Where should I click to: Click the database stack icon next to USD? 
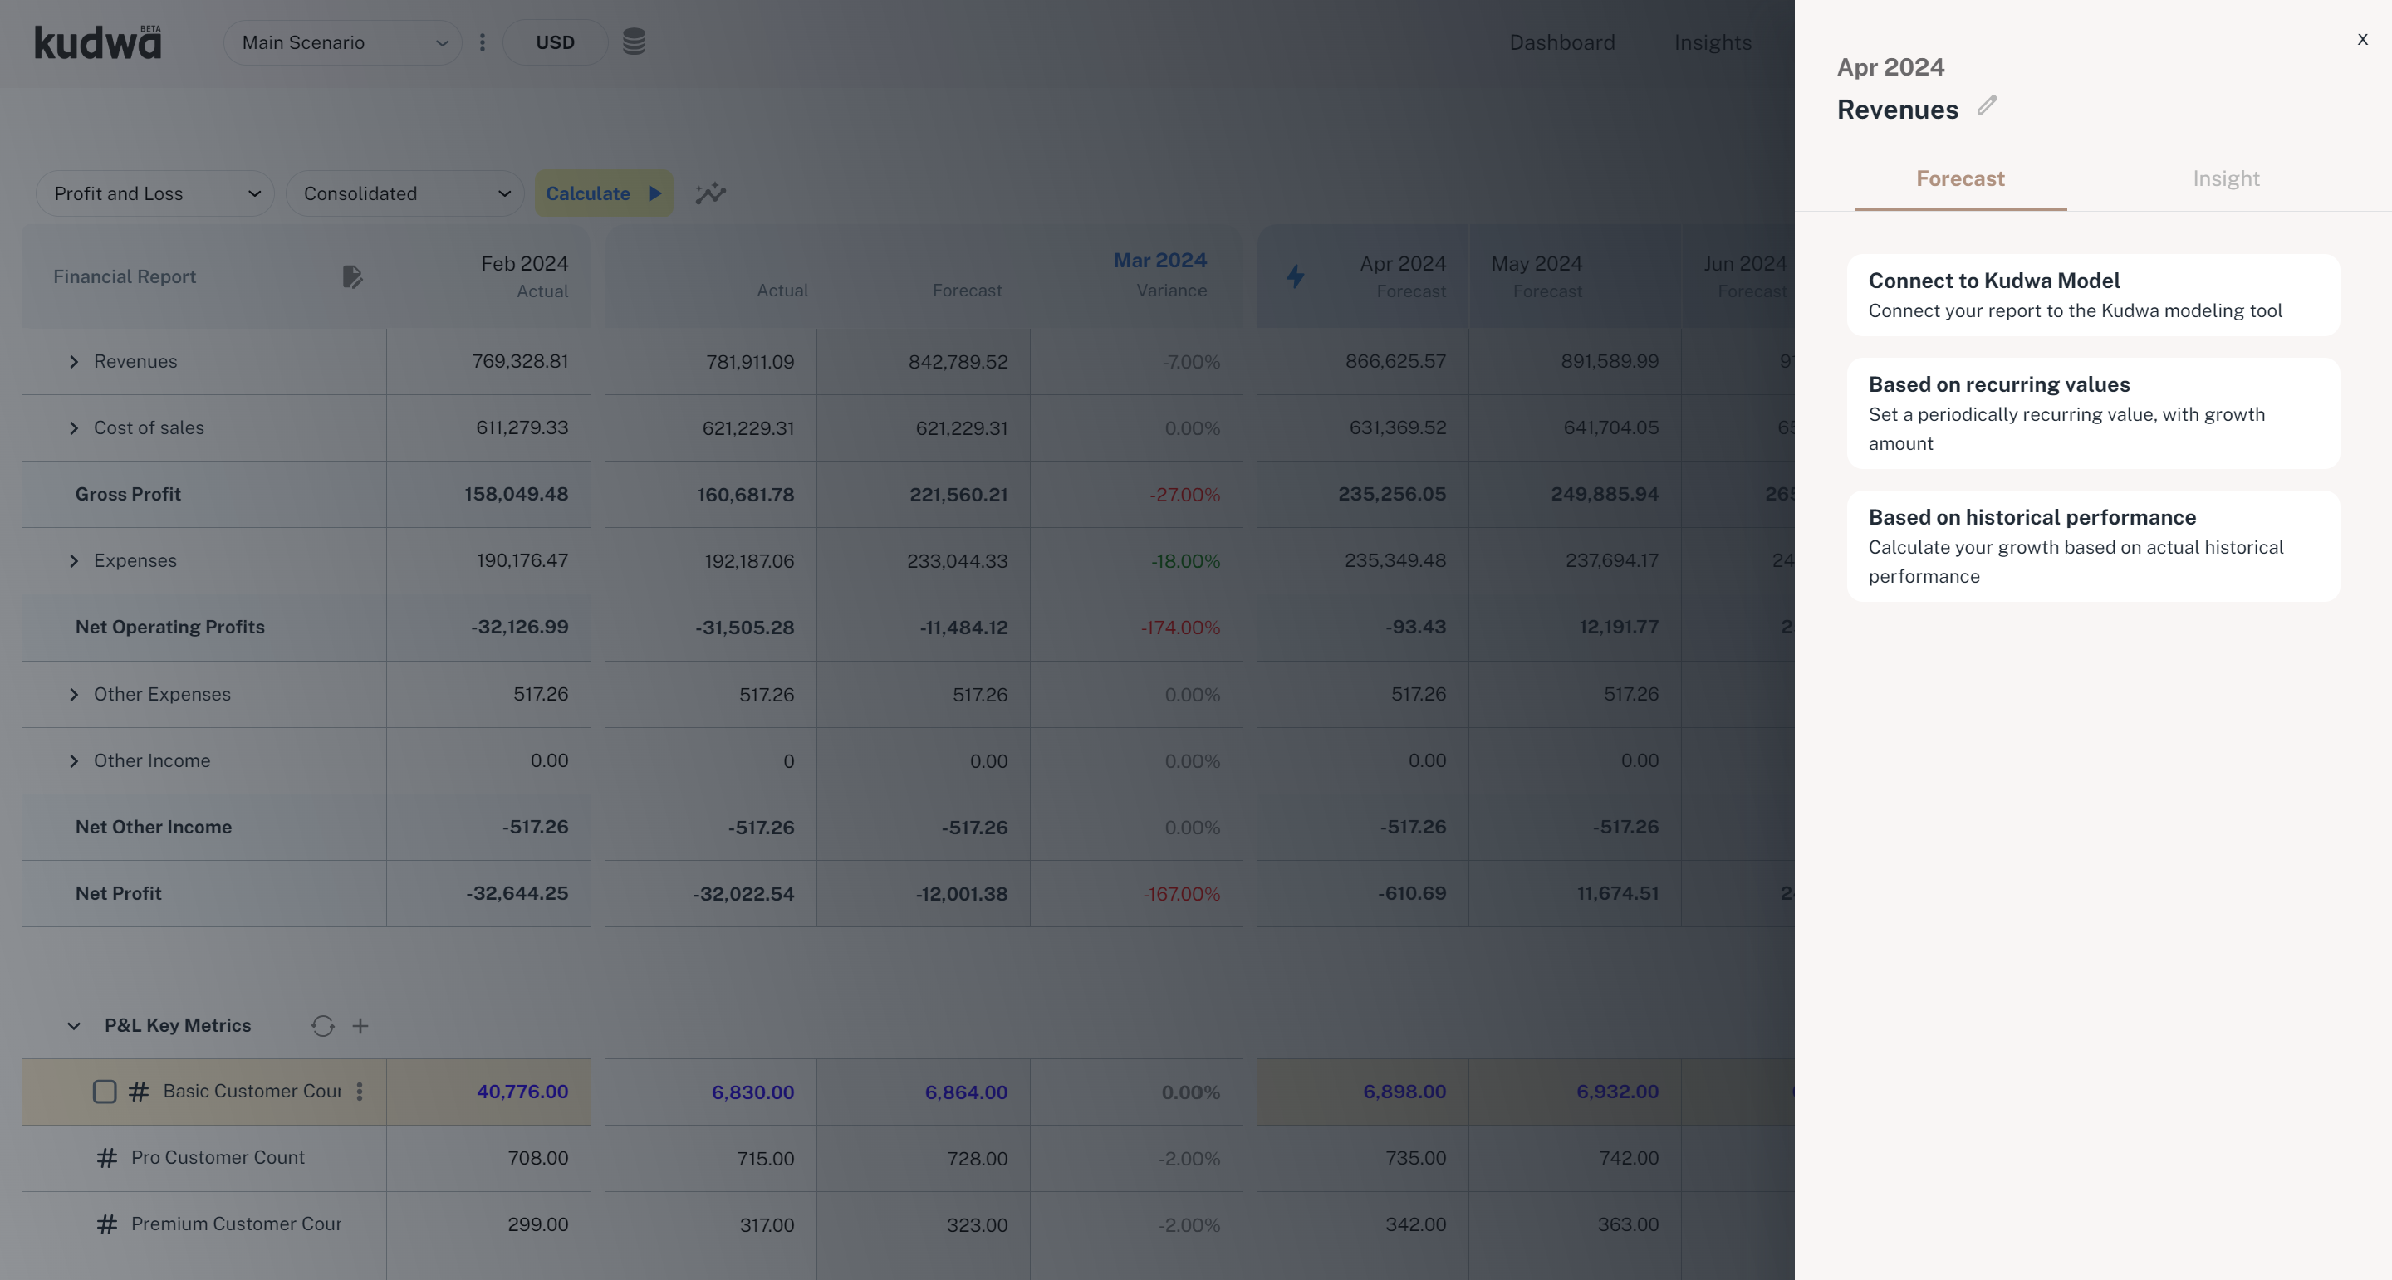click(633, 42)
